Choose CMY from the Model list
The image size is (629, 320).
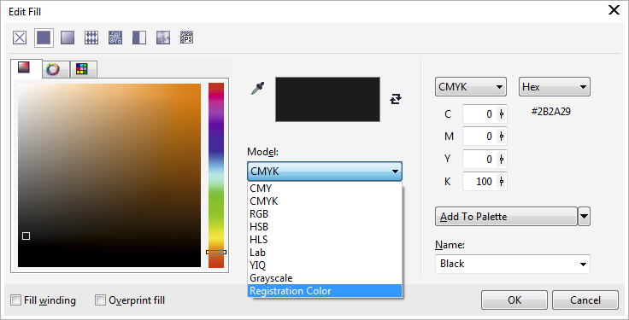325,189
